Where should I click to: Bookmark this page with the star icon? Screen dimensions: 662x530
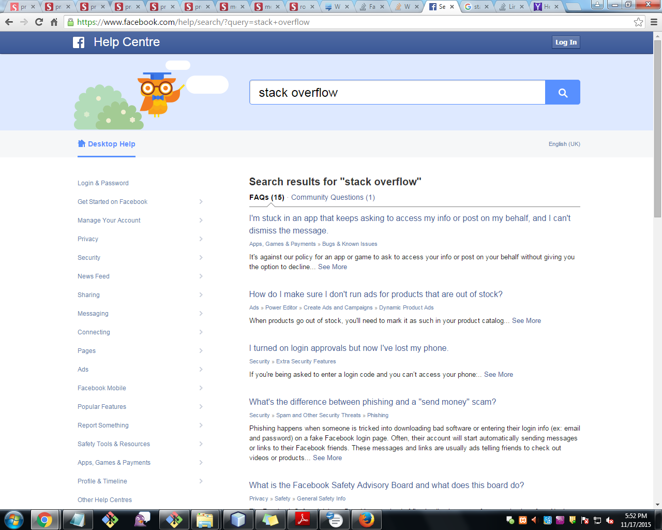(x=638, y=22)
